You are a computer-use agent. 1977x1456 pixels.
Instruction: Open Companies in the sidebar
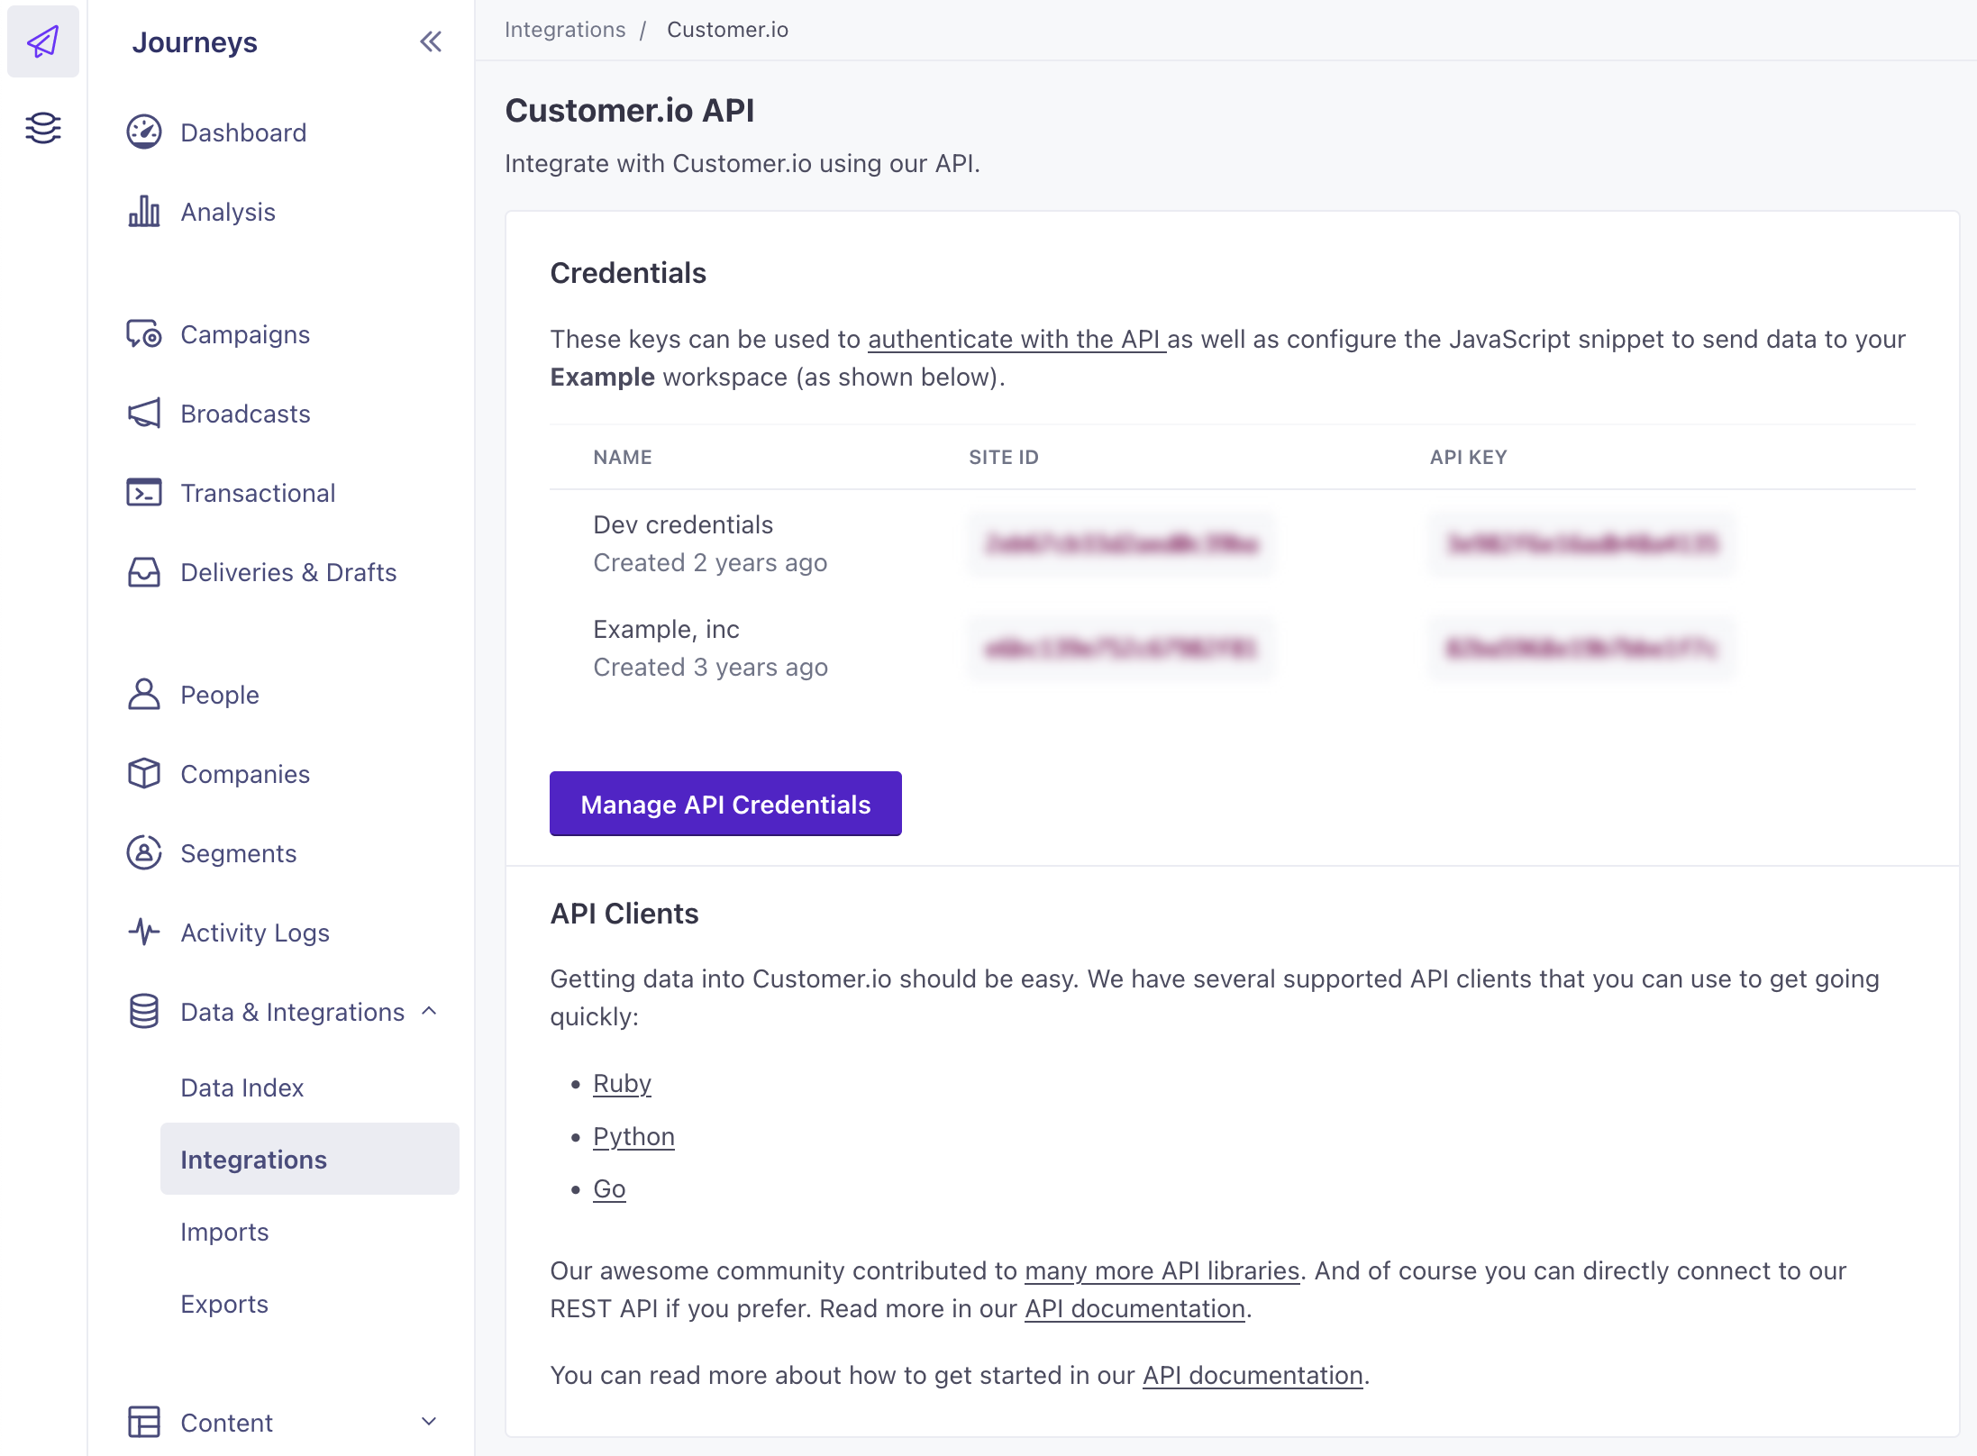pos(245,774)
